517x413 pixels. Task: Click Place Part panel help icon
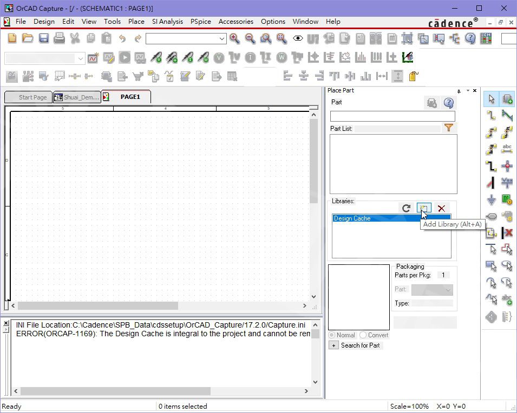[x=448, y=103]
